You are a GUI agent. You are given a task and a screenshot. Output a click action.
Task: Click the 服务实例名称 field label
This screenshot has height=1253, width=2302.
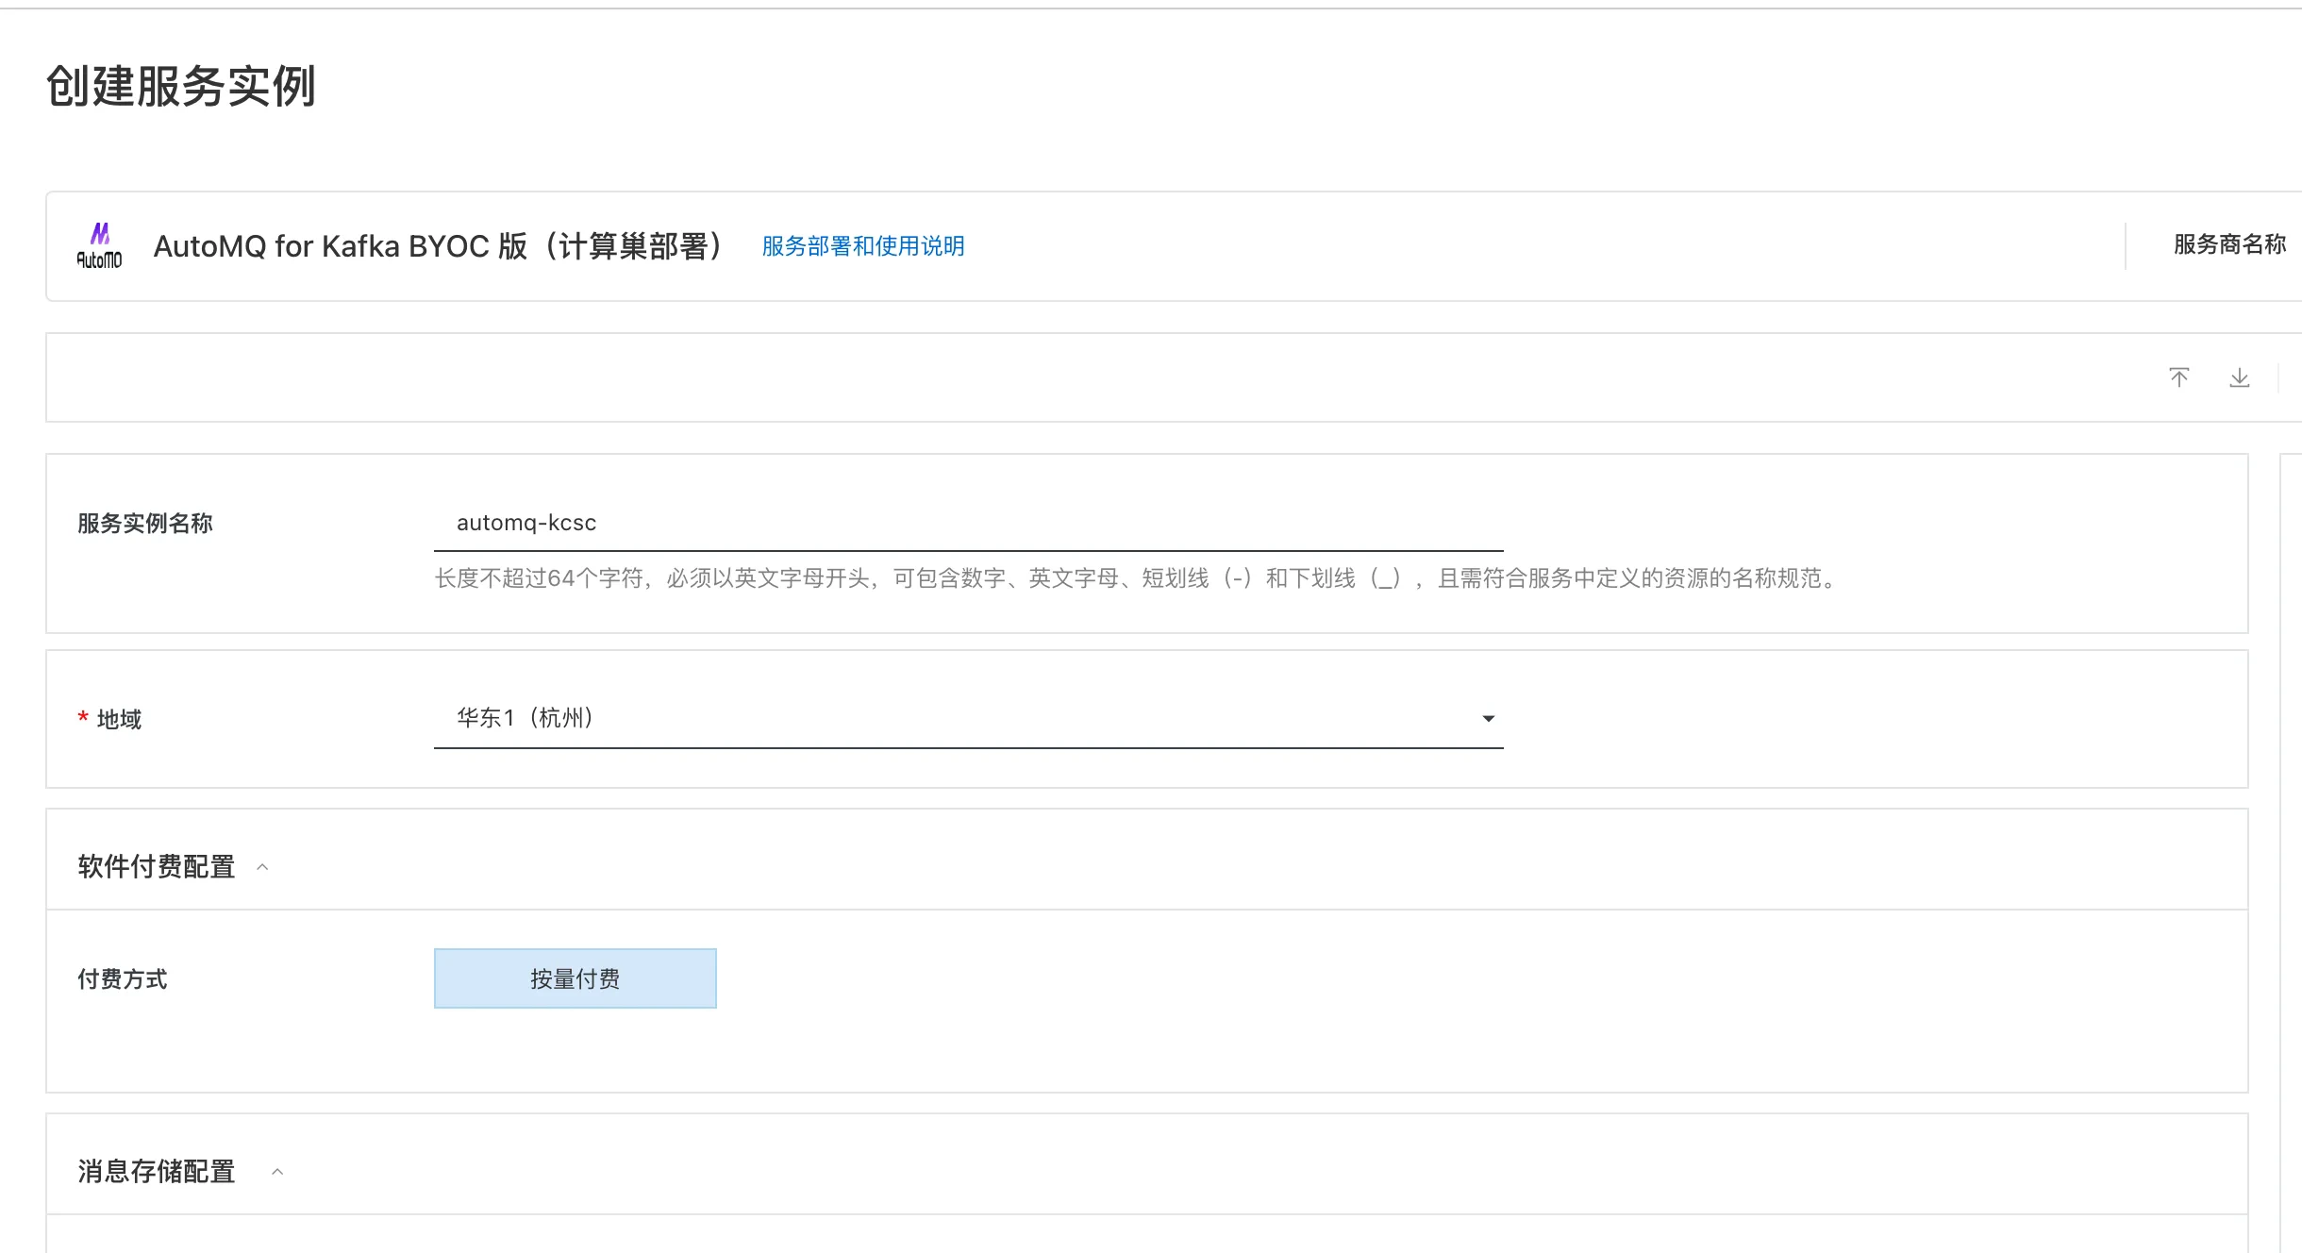click(145, 524)
